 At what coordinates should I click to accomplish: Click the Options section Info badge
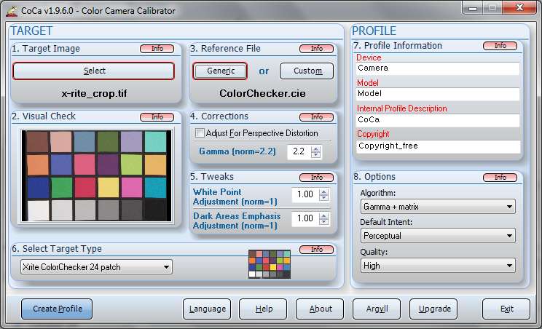pyautogui.click(x=500, y=177)
